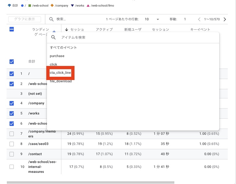Click the /company row label
The width and height of the screenshot is (236, 184).
tap(36, 103)
